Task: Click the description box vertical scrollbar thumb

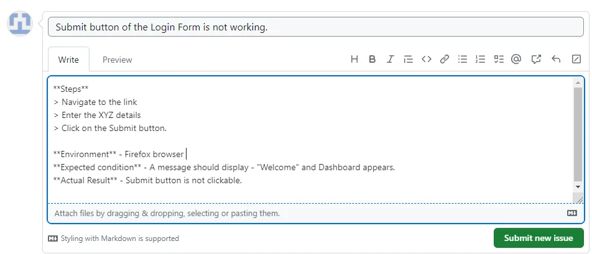Action: [578, 134]
